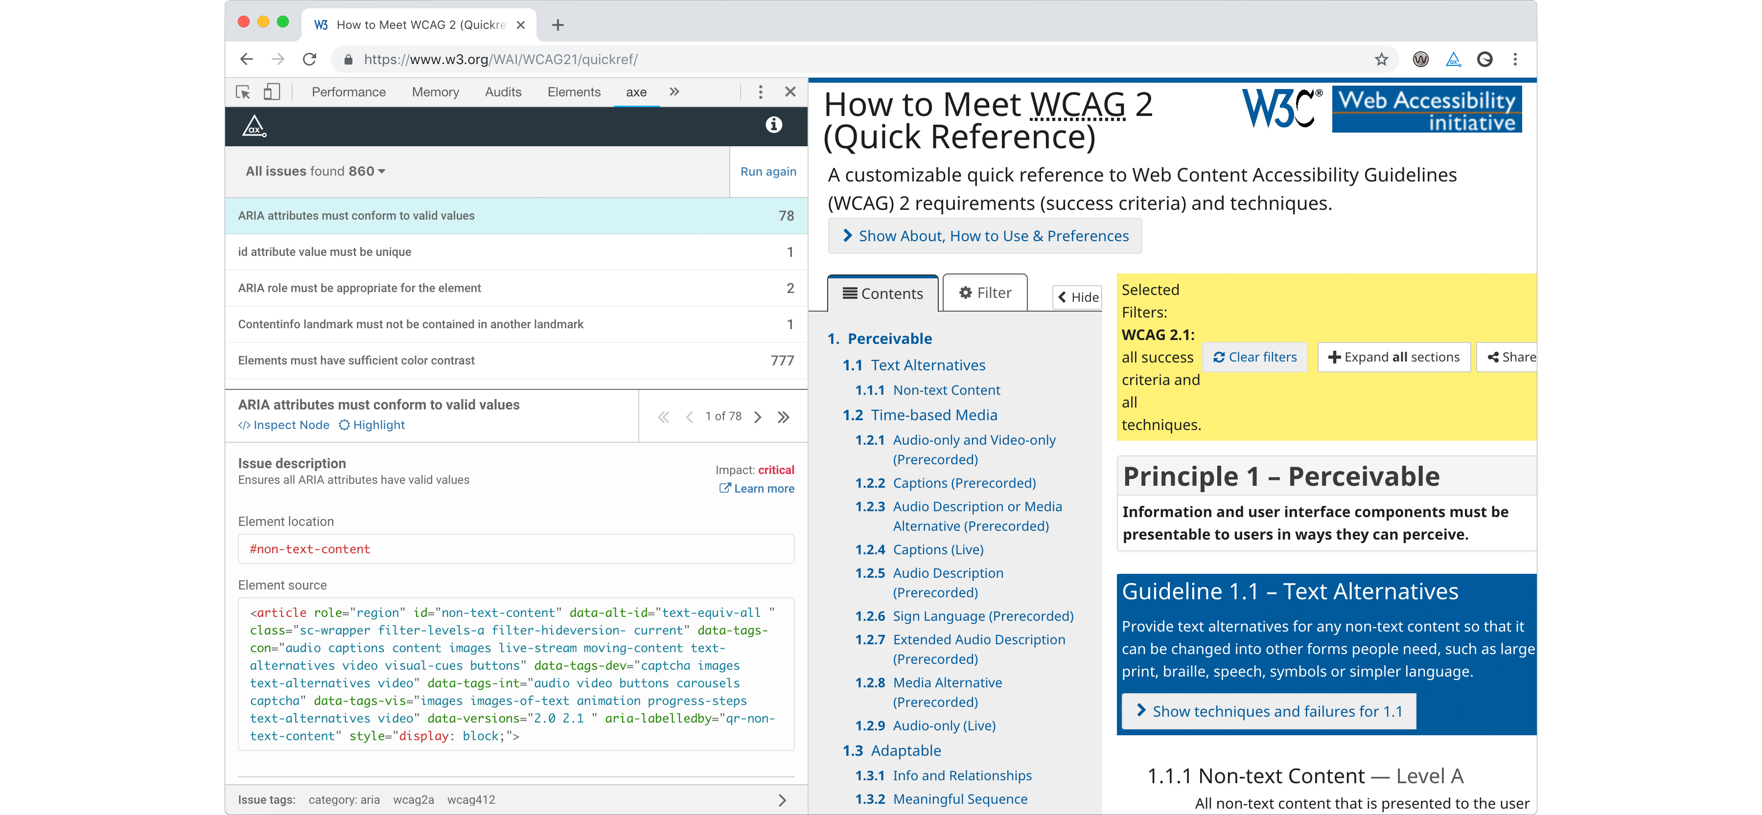Select the axe DevTools tab
Image resolution: width=1762 pixels, height=815 pixels.
[636, 92]
